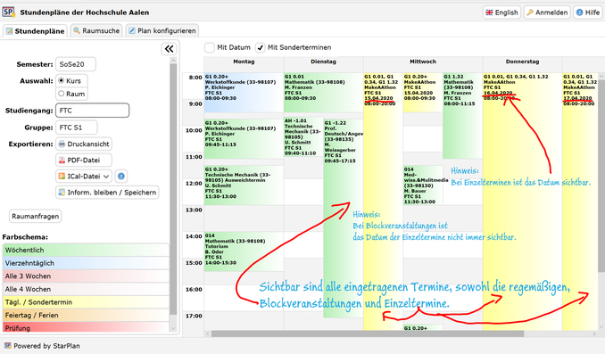Open the Plan konfigurieren tab

point(162,30)
